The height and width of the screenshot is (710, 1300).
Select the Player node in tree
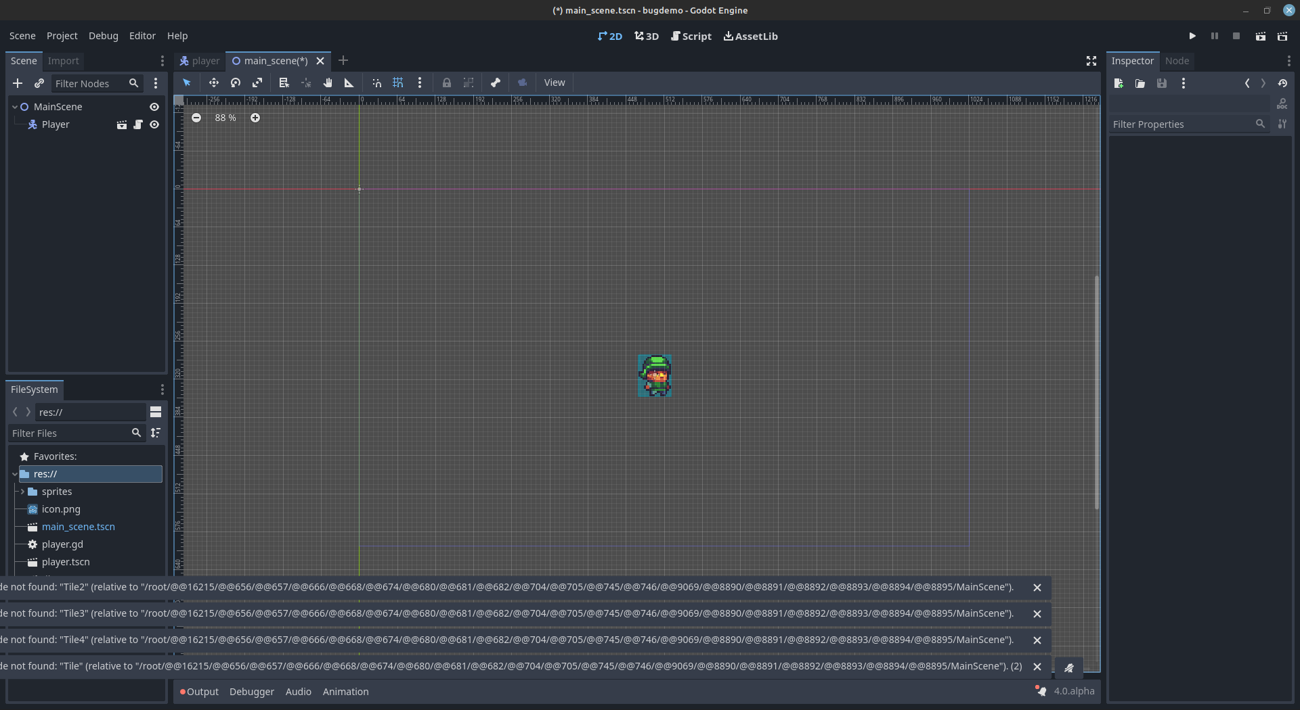click(56, 124)
